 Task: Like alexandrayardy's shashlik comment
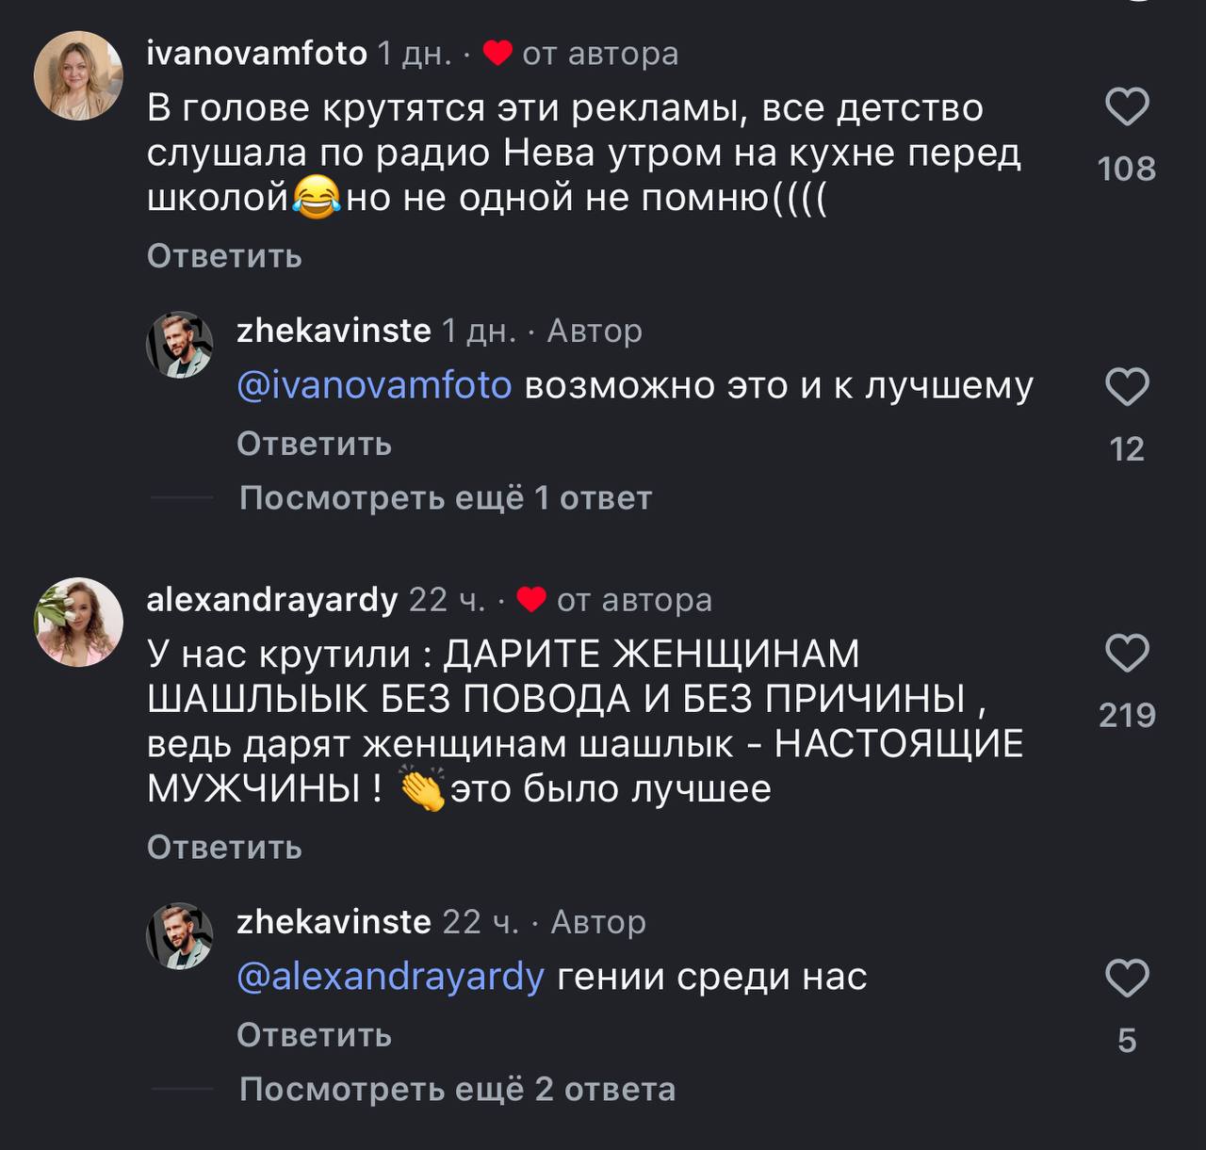tap(1127, 654)
